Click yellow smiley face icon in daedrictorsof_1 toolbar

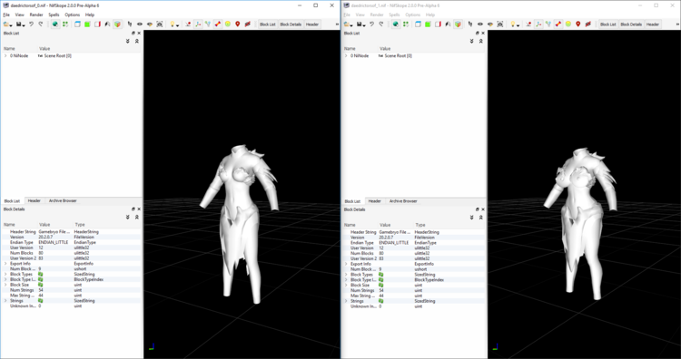568,24
